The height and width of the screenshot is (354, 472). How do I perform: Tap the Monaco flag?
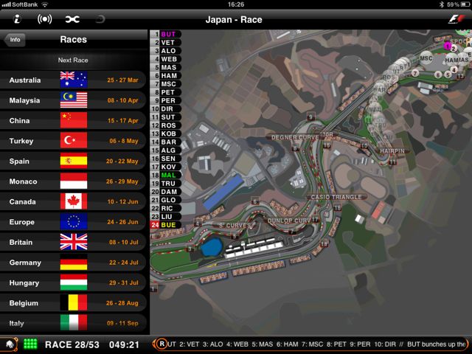click(x=74, y=181)
